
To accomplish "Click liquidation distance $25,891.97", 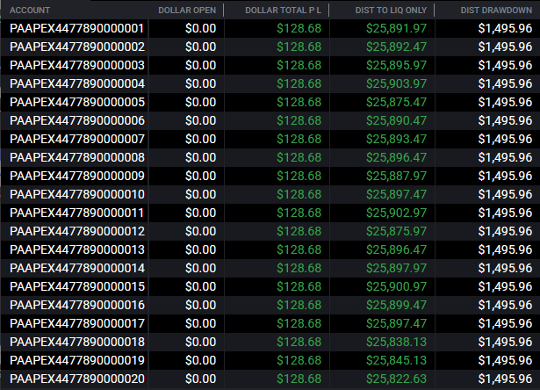I will tap(396, 28).
